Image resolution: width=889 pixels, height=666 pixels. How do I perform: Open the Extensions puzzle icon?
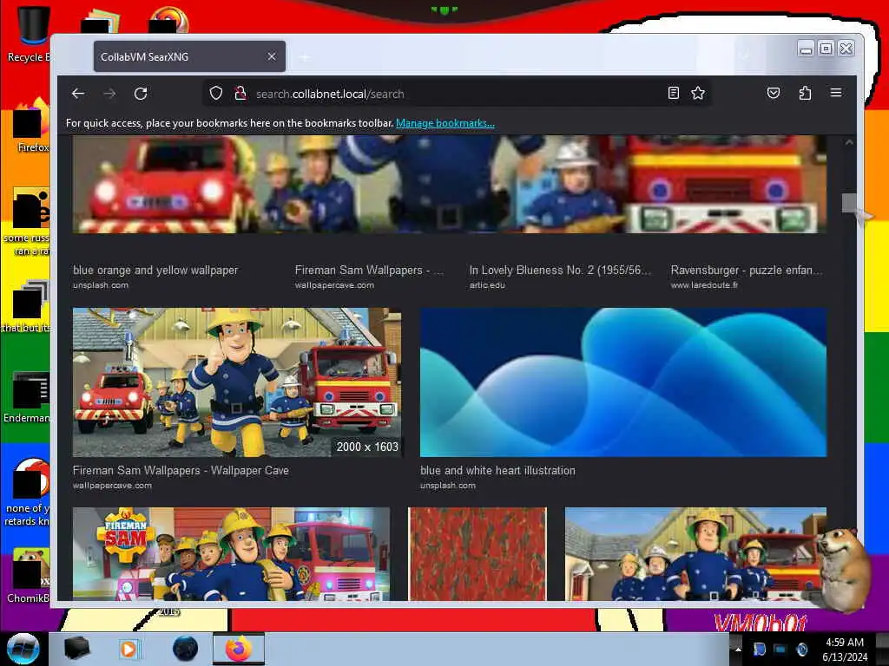[x=805, y=93]
